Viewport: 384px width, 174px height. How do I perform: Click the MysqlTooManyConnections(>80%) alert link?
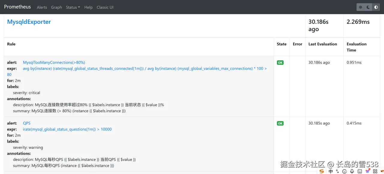pyautogui.click(x=54, y=62)
